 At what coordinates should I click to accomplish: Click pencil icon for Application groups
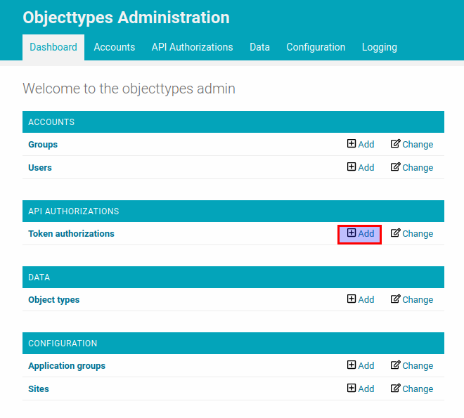[x=395, y=365]
